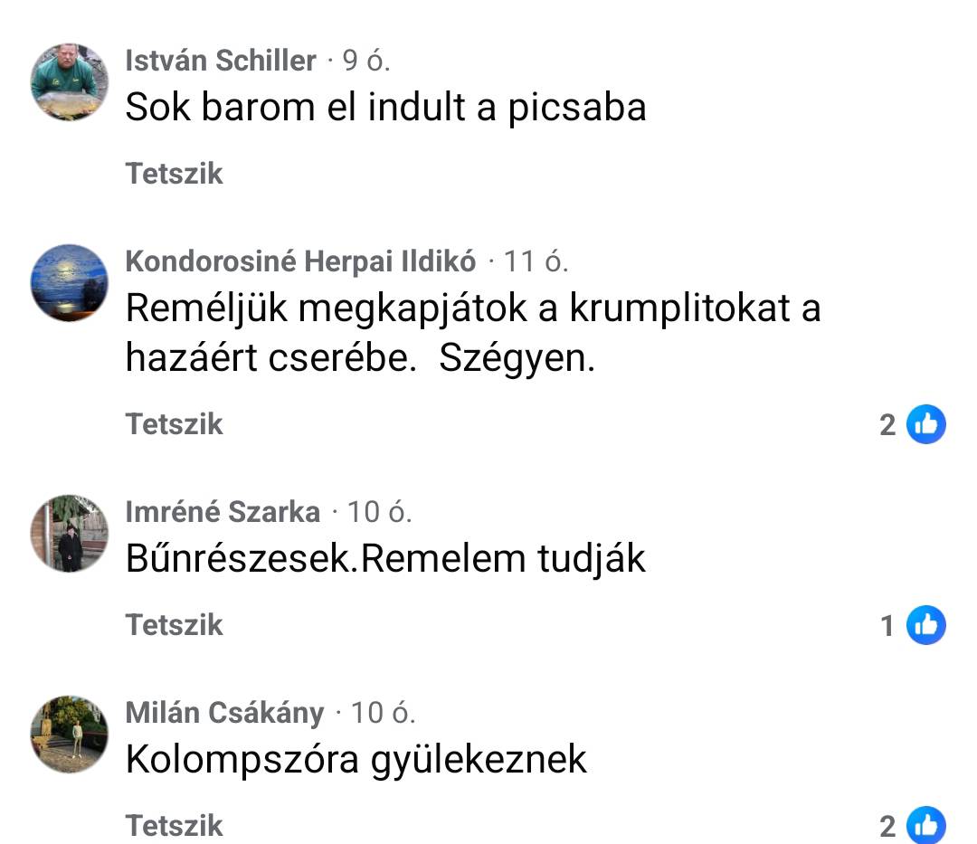
Task: Open István Schiller's profile name link
Action: coord(221,61)
